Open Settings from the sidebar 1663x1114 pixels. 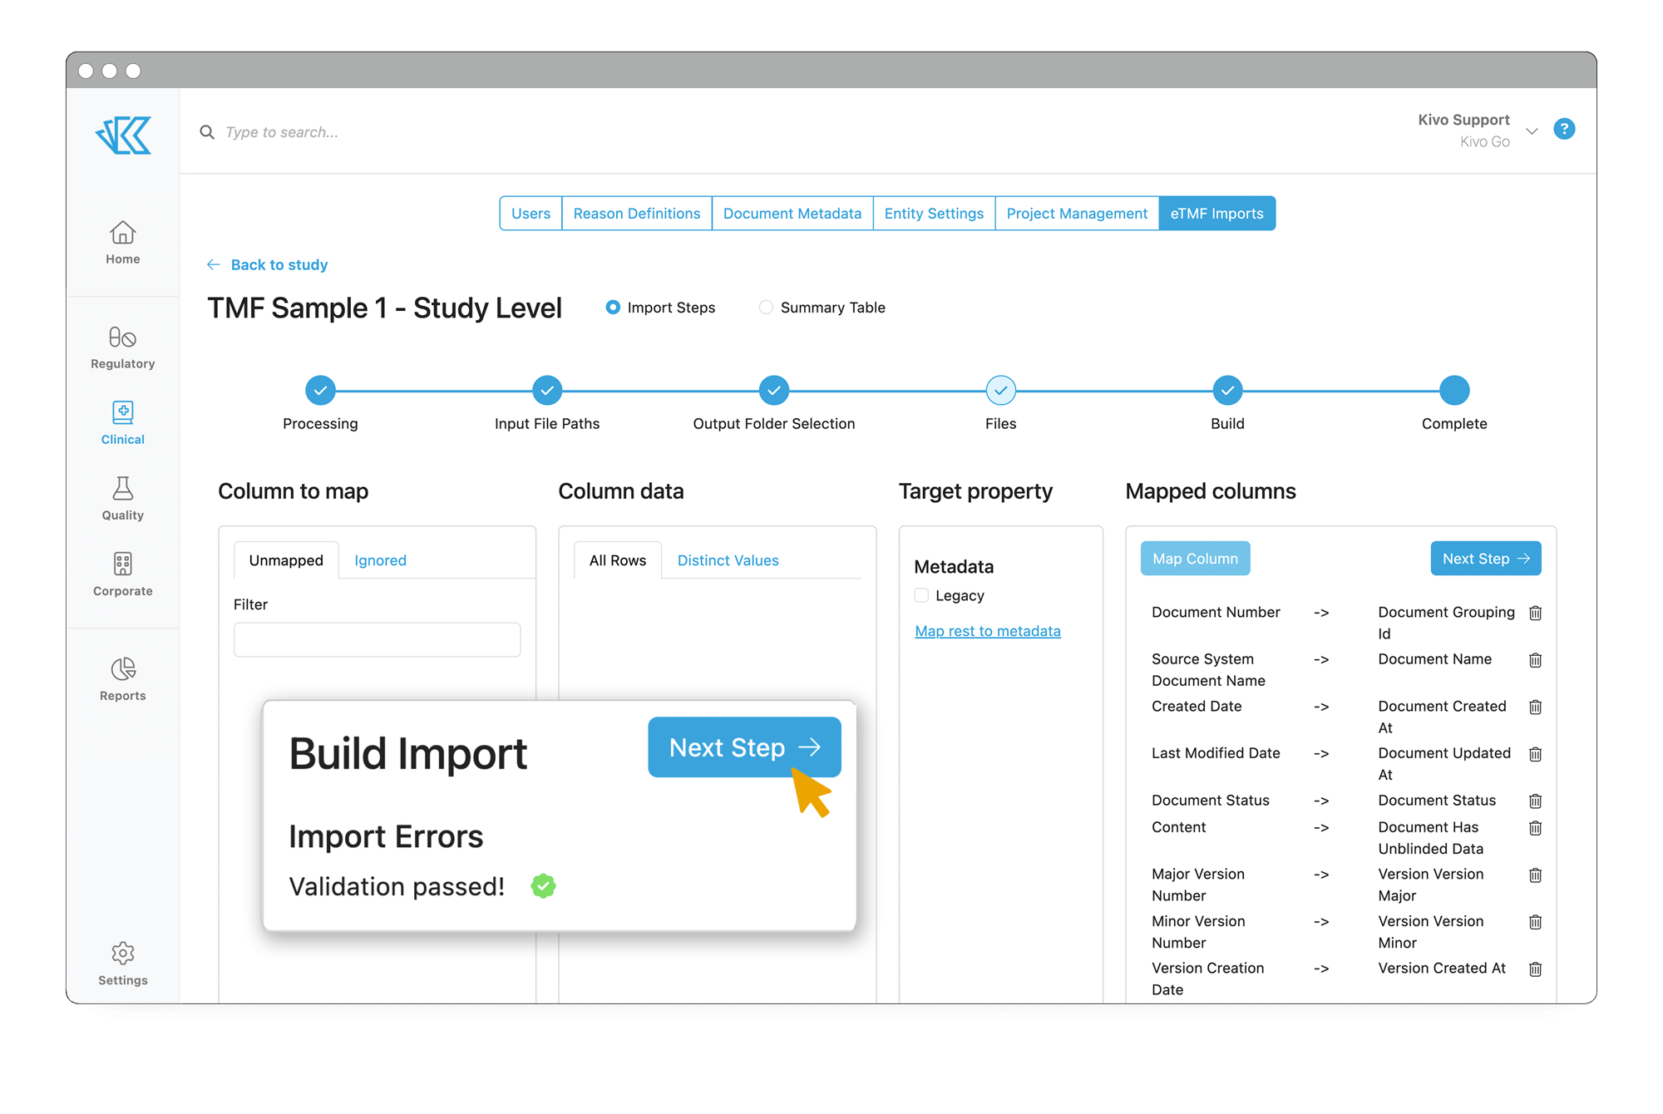(x=123, y=964)
